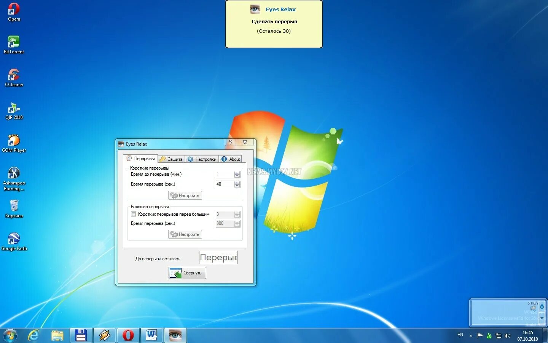Click the Opera icon on the taskbar

[128, 335]
